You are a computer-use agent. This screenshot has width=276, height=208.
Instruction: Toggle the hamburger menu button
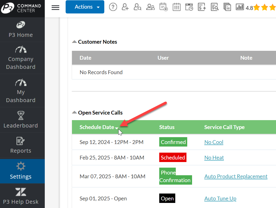click(55, 7)
